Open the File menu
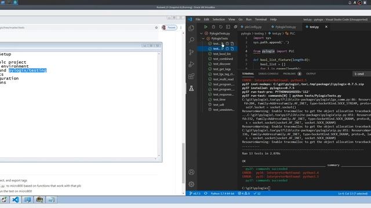 (198, 19)
